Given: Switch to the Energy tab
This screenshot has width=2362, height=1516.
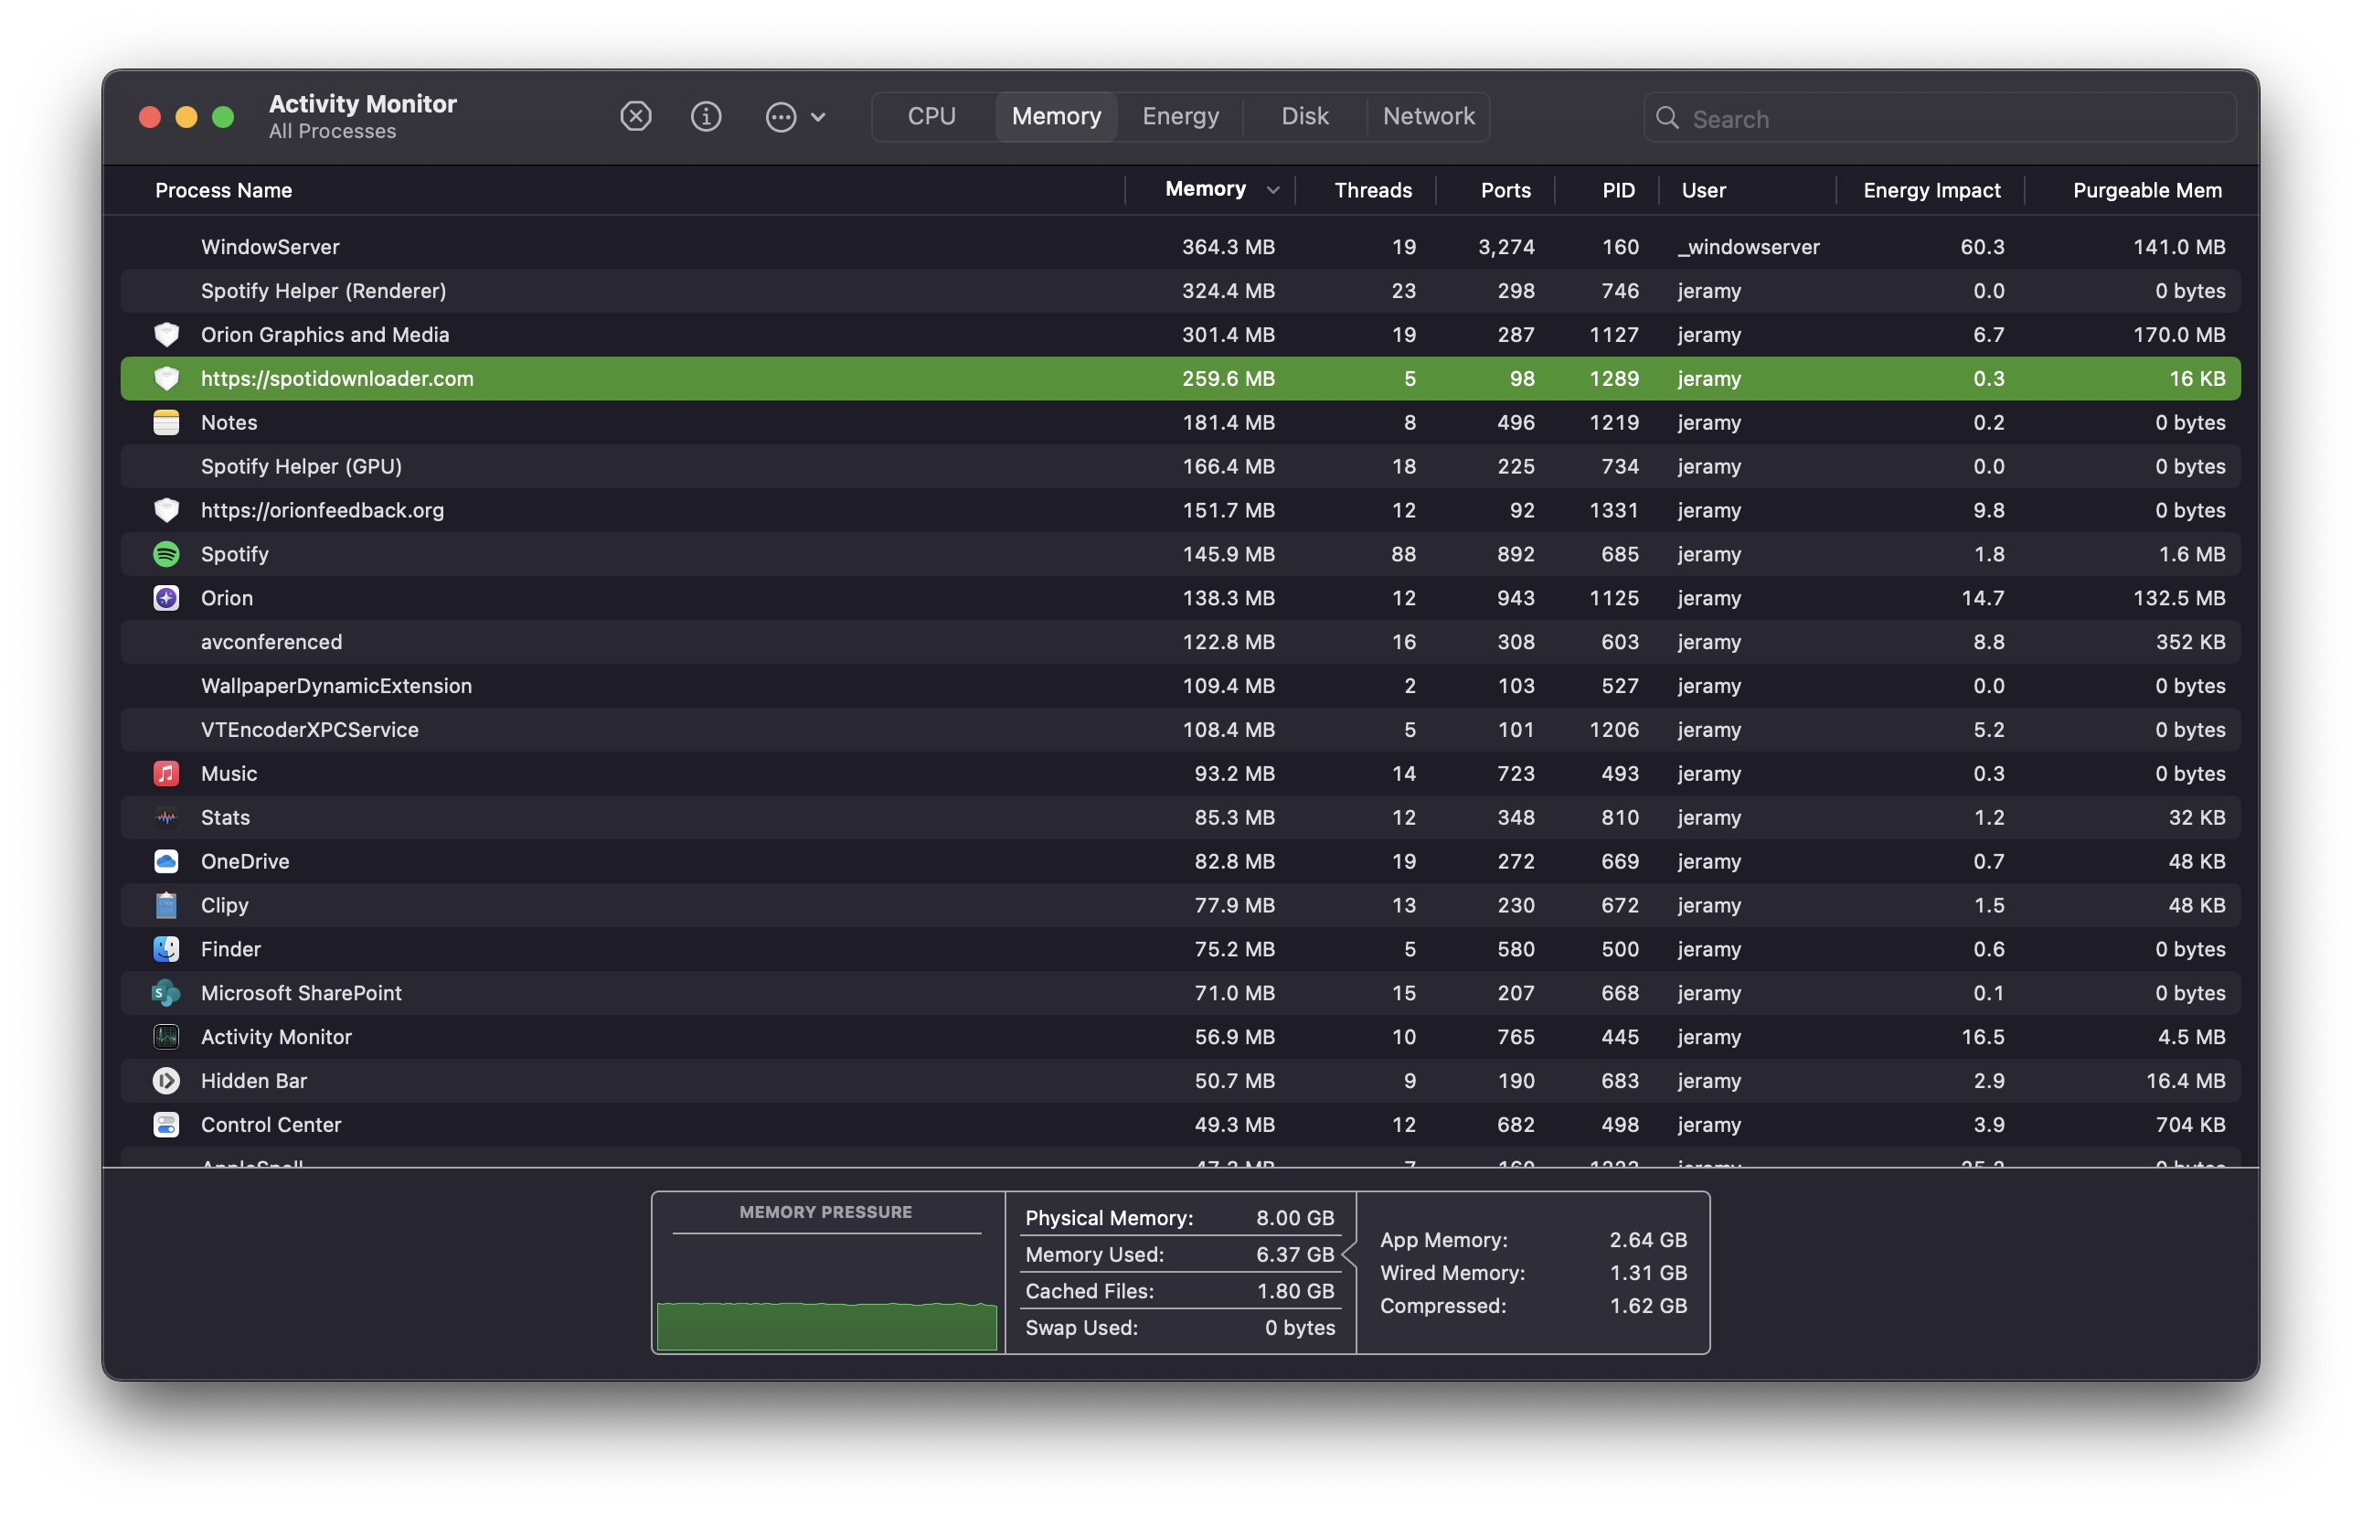Looking at the screenshot, I should pyautogui.click(x=1180, y=117).
